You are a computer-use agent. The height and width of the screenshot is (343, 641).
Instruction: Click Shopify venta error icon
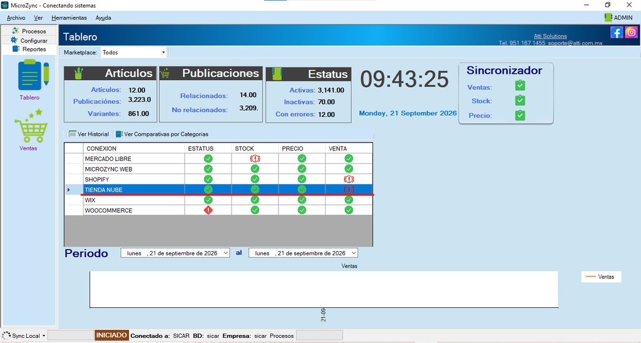tap(349, 179)
